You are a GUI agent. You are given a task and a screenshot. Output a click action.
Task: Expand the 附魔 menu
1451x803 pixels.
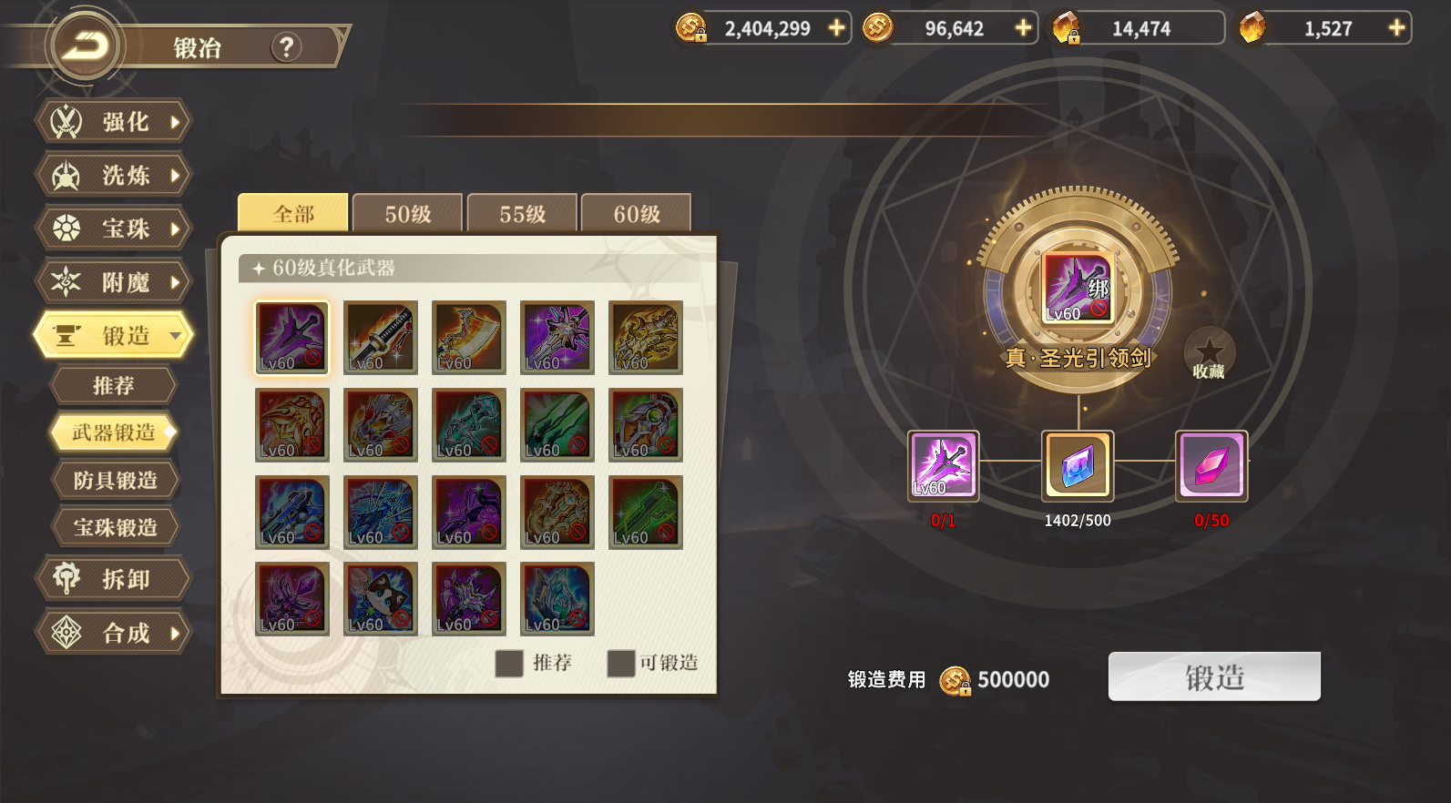pos(114,282)
